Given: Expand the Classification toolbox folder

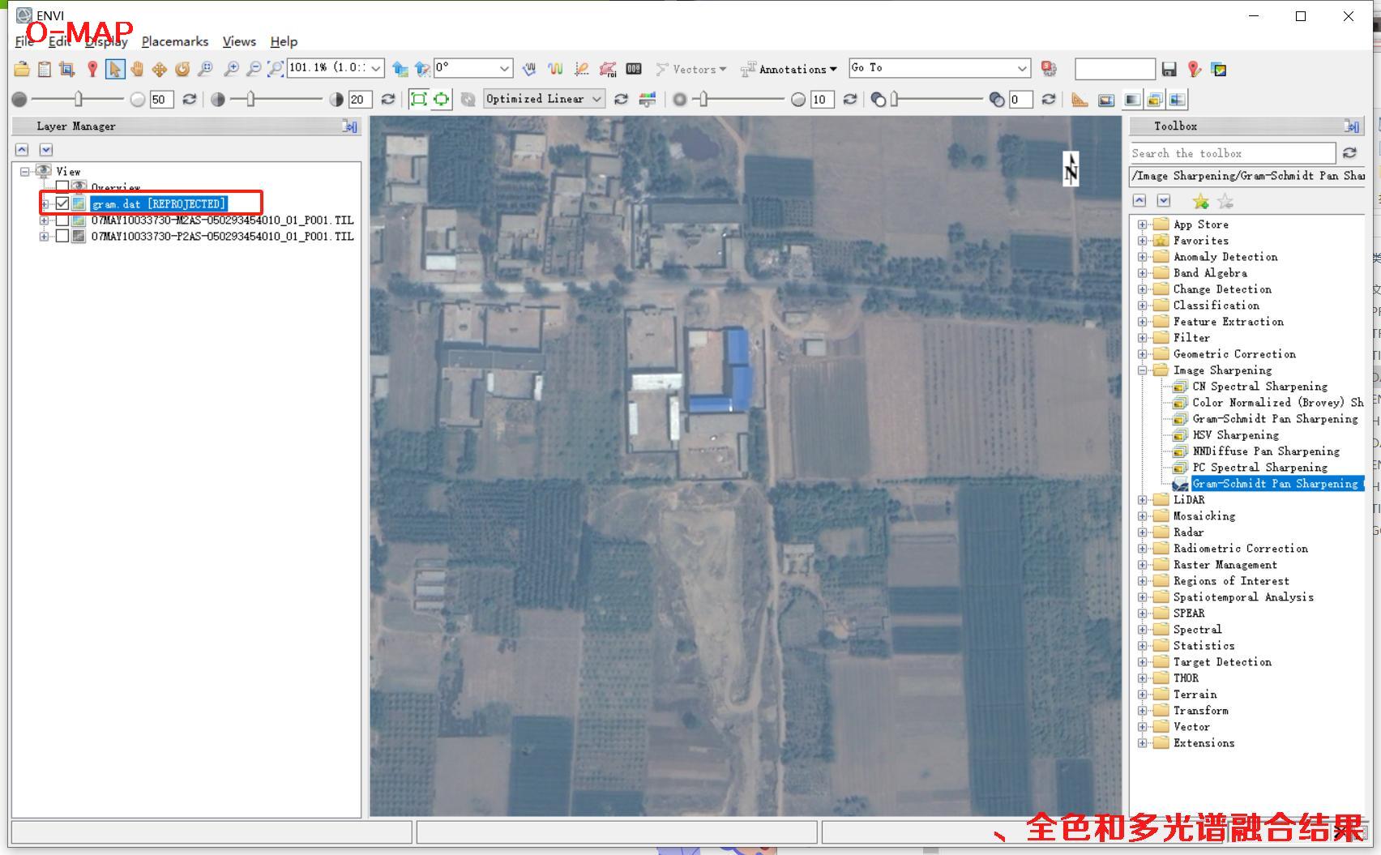Looking at the screenshot, I should 1142,306.
